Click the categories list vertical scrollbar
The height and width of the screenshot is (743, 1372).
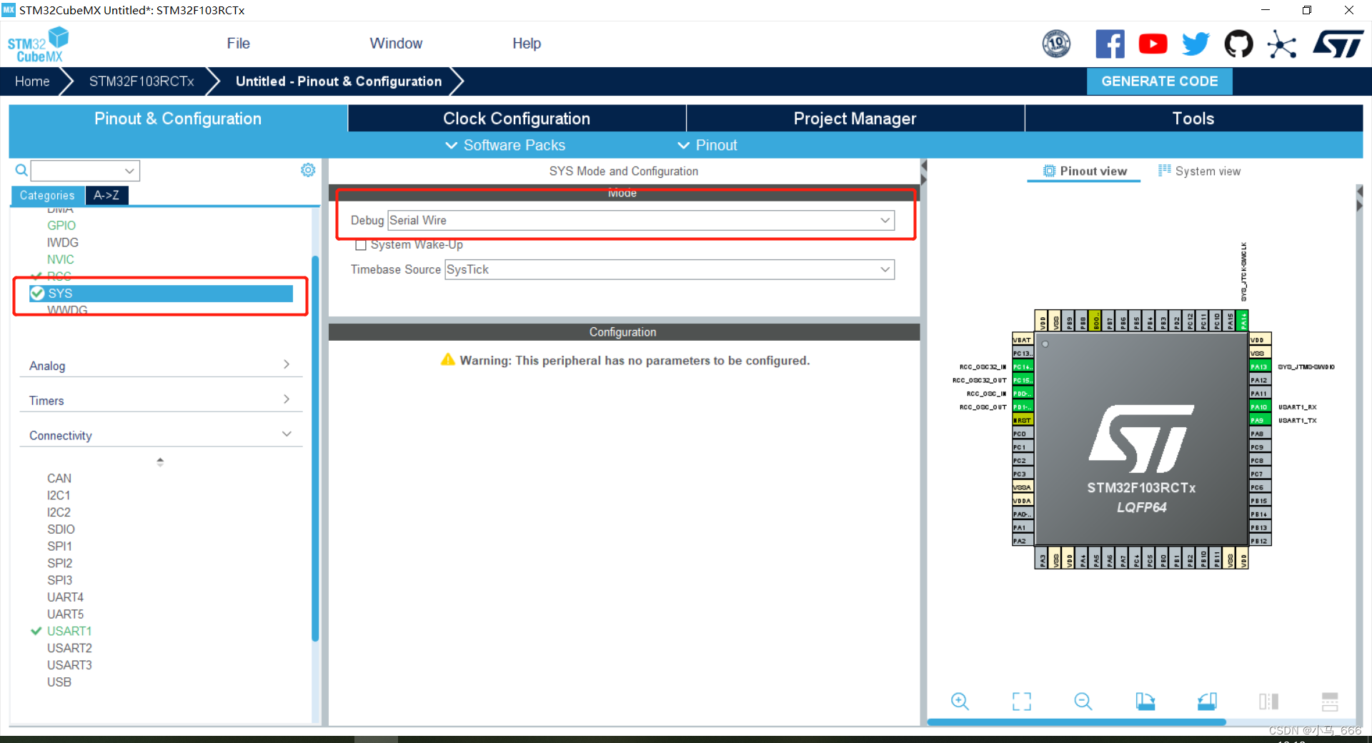coord(315,447)
